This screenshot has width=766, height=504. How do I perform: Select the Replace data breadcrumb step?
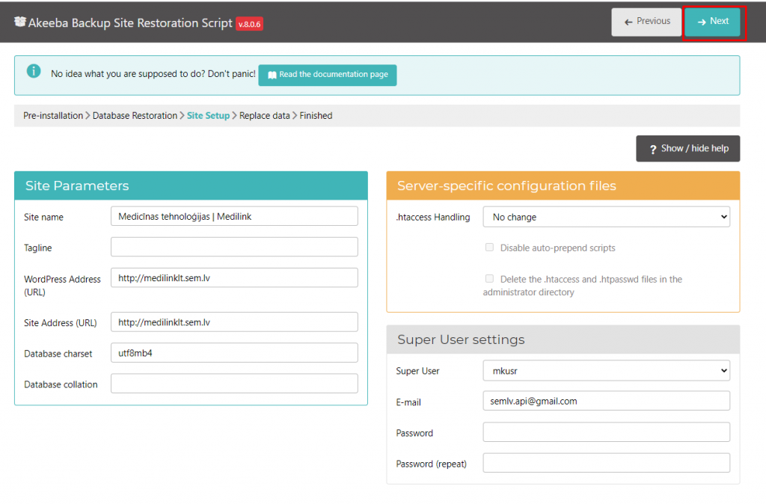(264, 116)
